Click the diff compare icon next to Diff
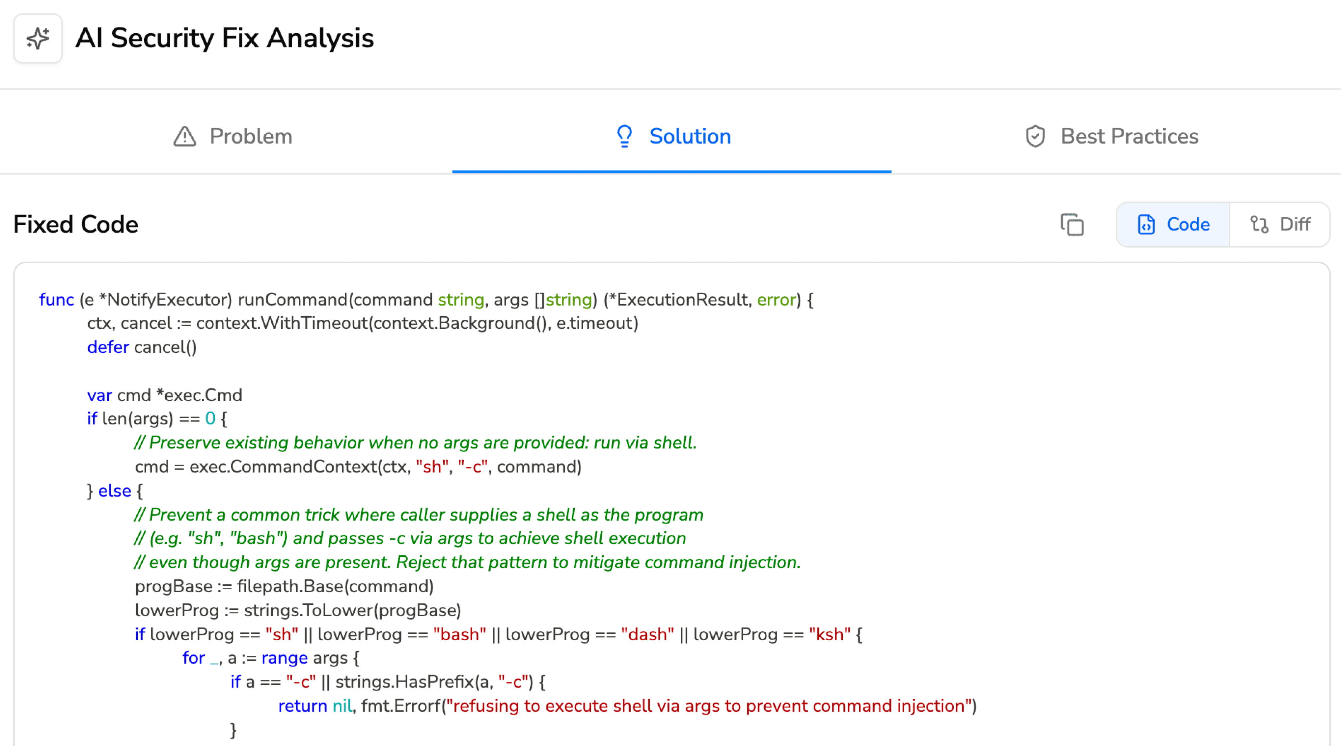 tap(1259, 225)
